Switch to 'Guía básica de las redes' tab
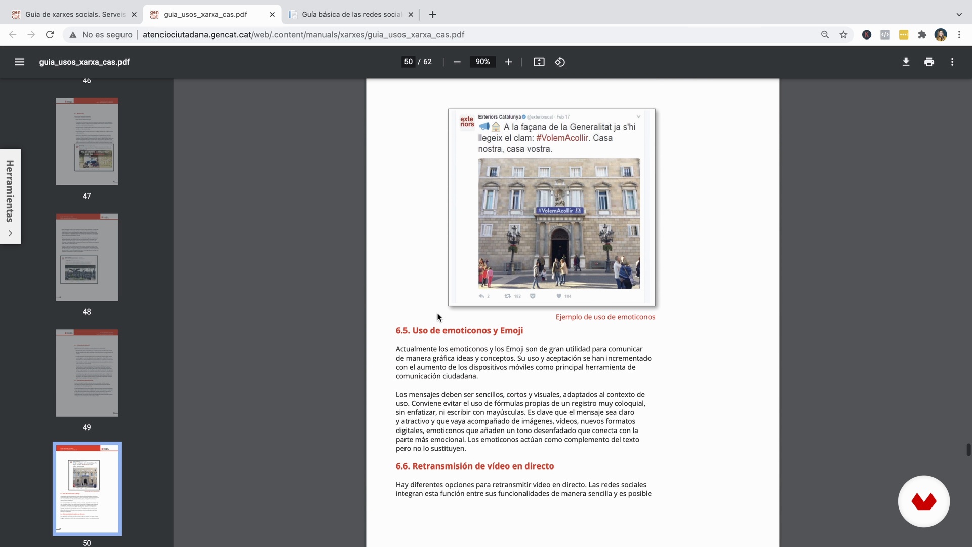Screen dimensions: 972x547 [x=350, y=15]
